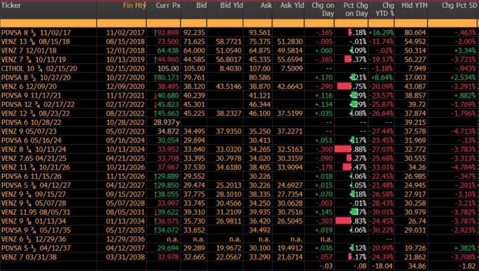479x271 pixels.
Task: Select the PDVSA 11/02/17 ticker
Action: 36,33
